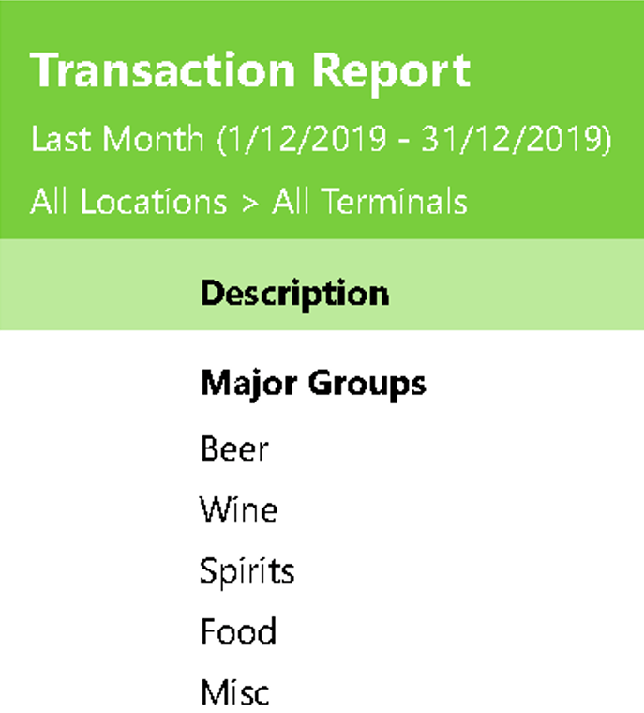Open the All Terminals filter

coord(369,201)
